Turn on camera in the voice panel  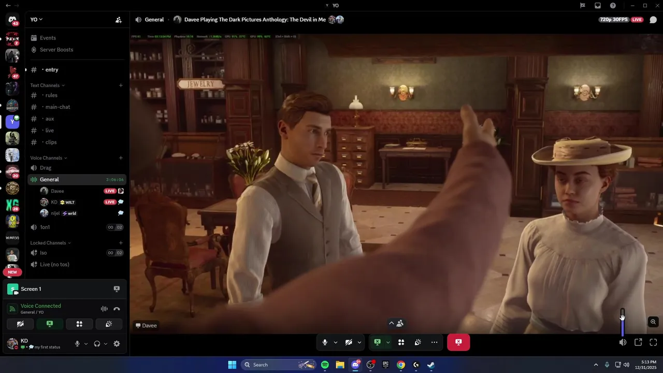click(20, 324)
